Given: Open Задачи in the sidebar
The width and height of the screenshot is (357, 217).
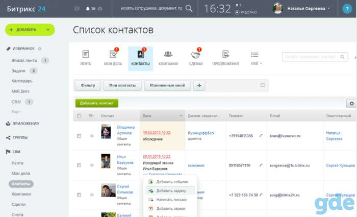Looking at the screenshot, I should (x=18, y=71).
